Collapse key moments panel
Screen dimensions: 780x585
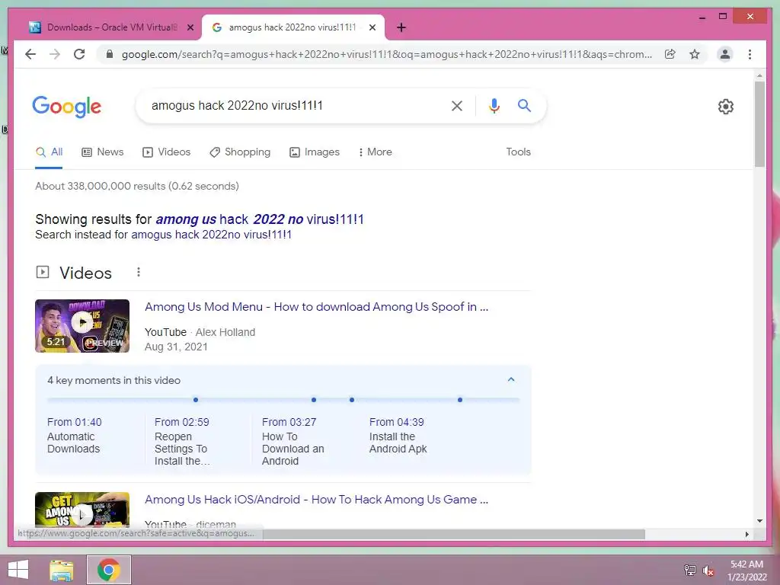(511, 379)
